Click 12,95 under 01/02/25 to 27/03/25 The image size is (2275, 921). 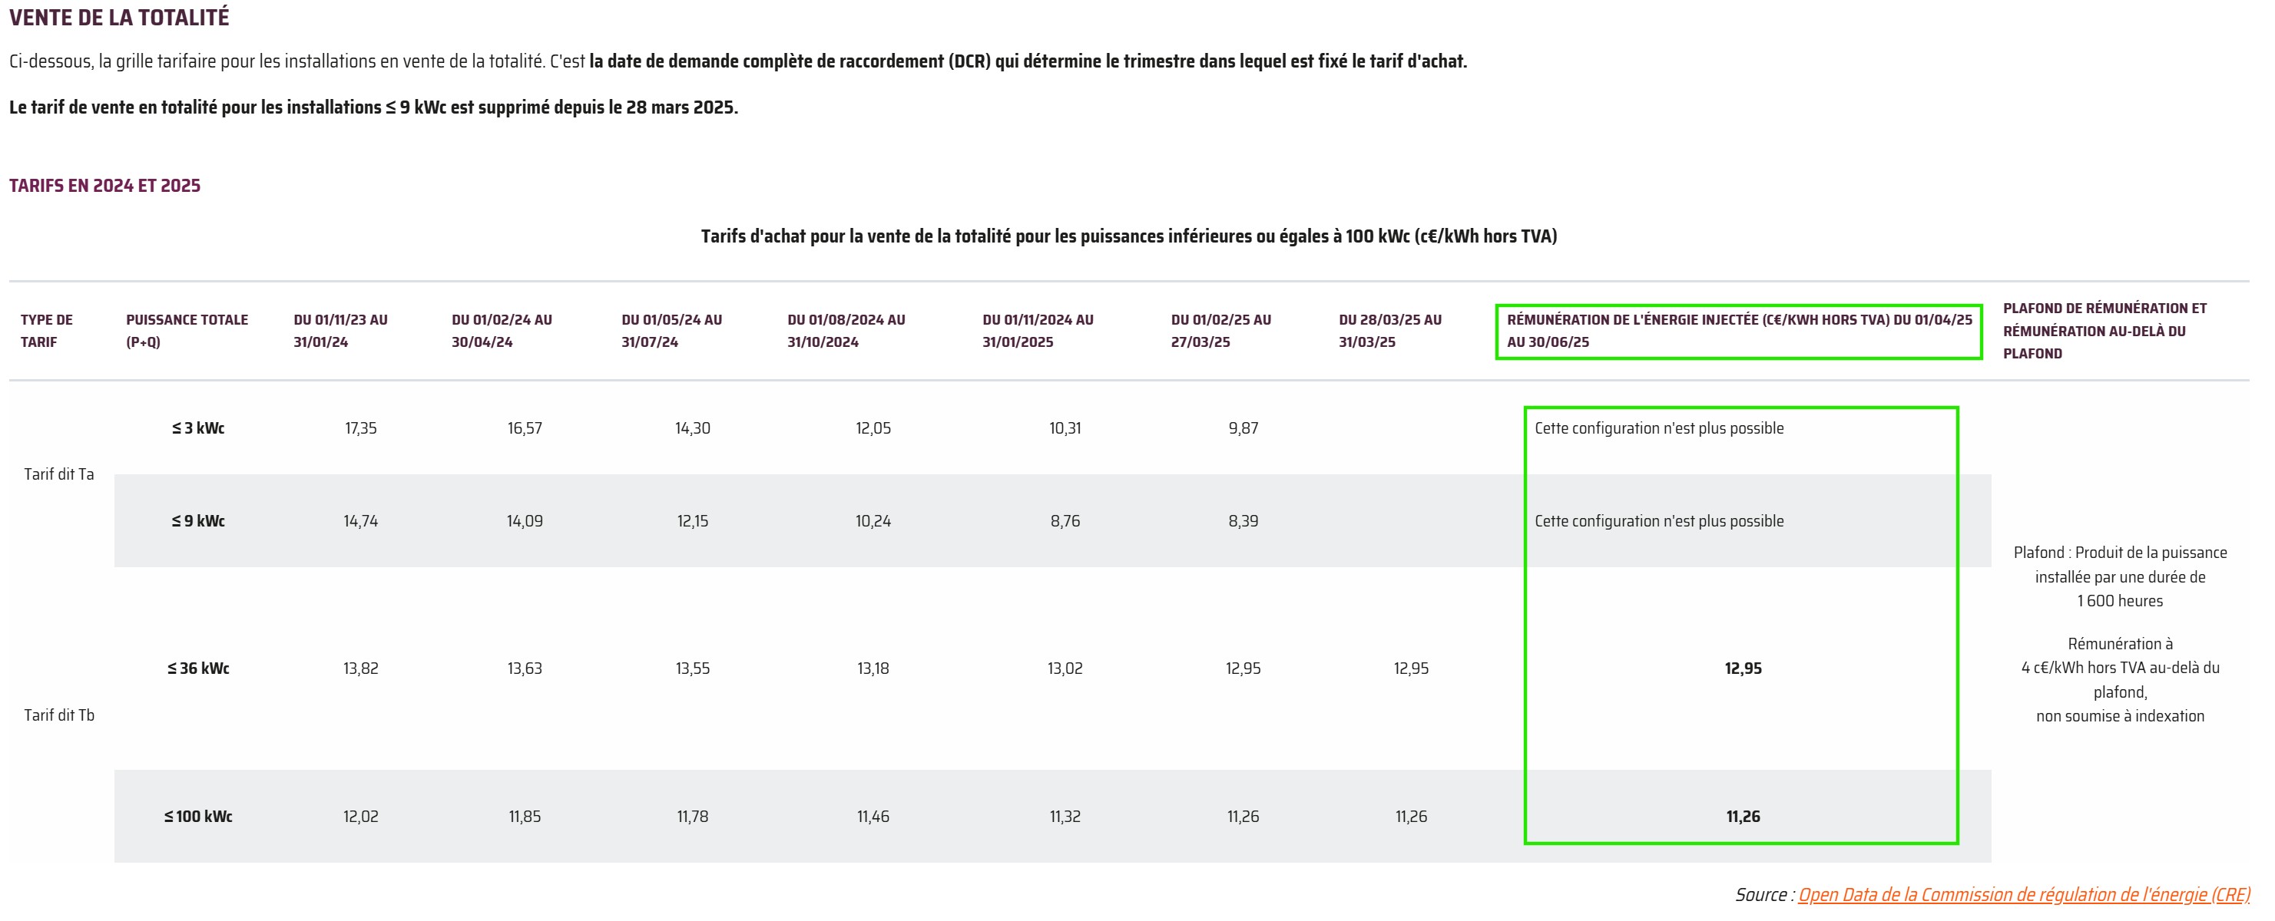click(x=1243, y=668)
